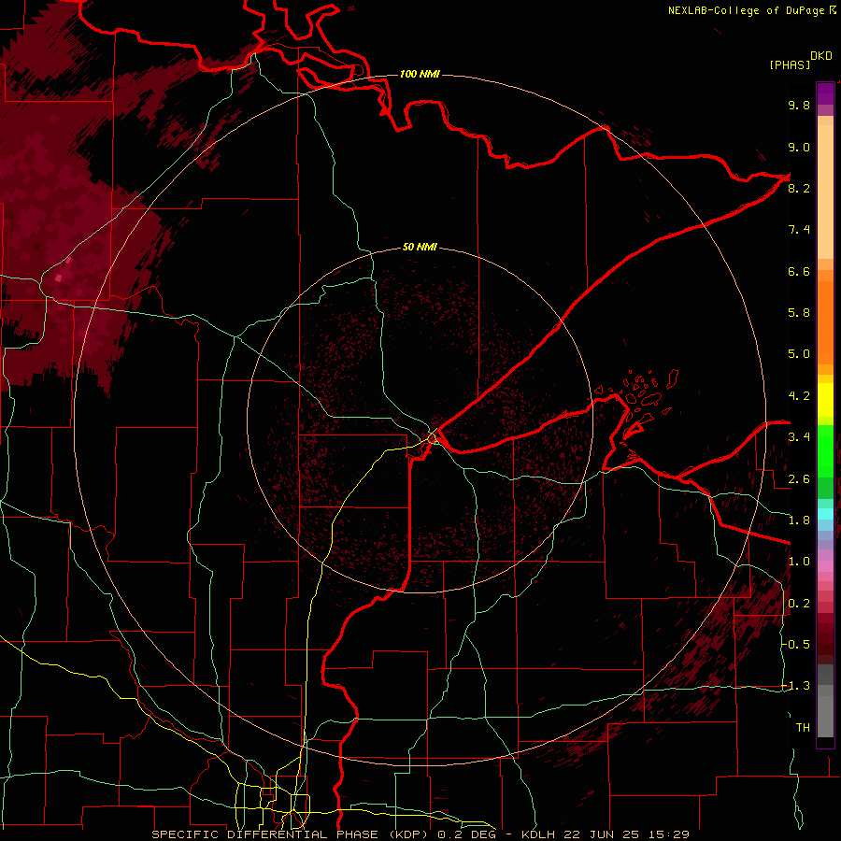Click the brightest pink KDP pixel in northwest echo

point(59,278)
